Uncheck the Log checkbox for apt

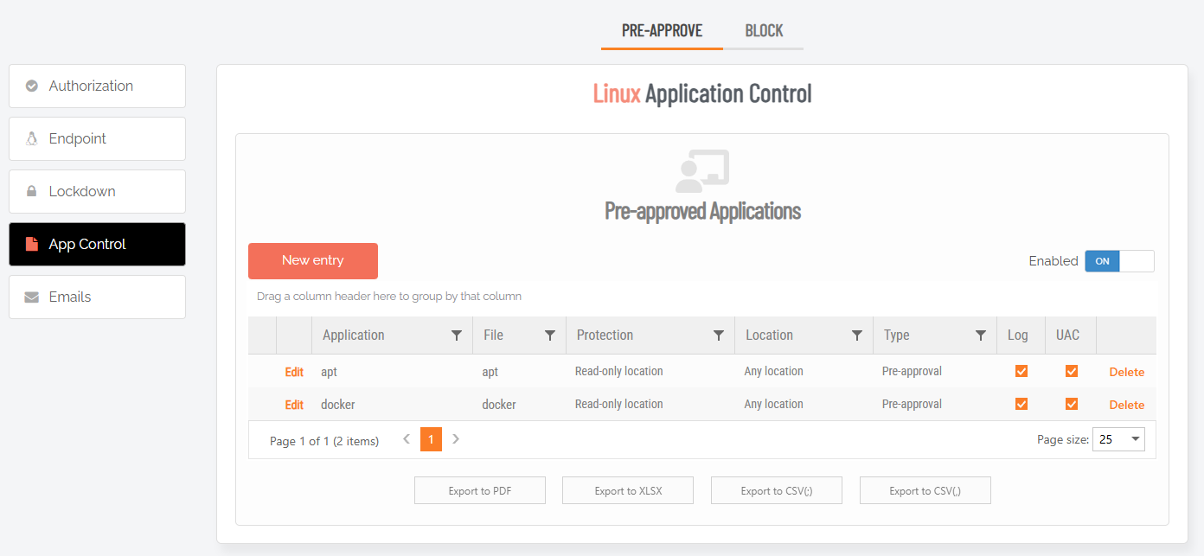click(x=1021, y=371)
